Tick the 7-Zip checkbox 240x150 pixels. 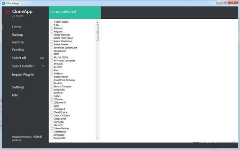[52, 25]
